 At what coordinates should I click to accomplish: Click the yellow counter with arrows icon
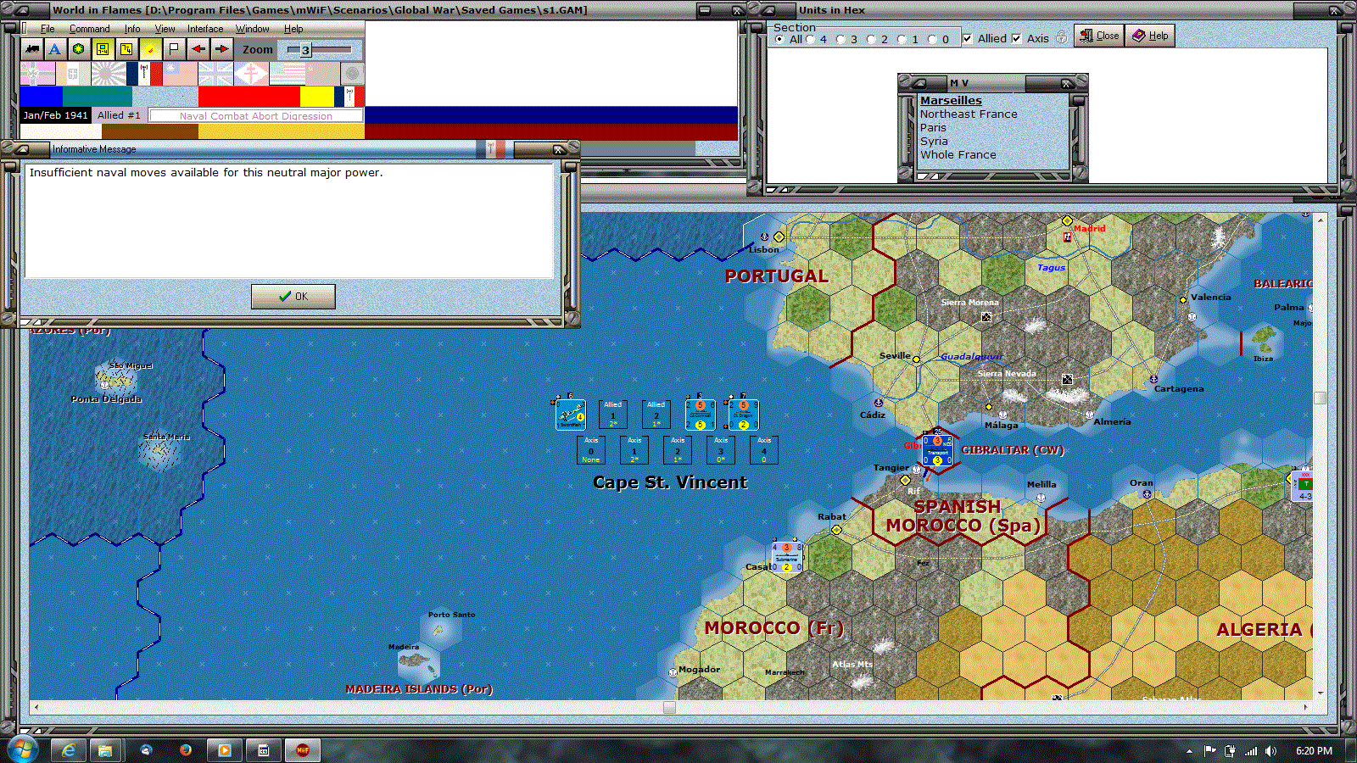coord(126,49)
